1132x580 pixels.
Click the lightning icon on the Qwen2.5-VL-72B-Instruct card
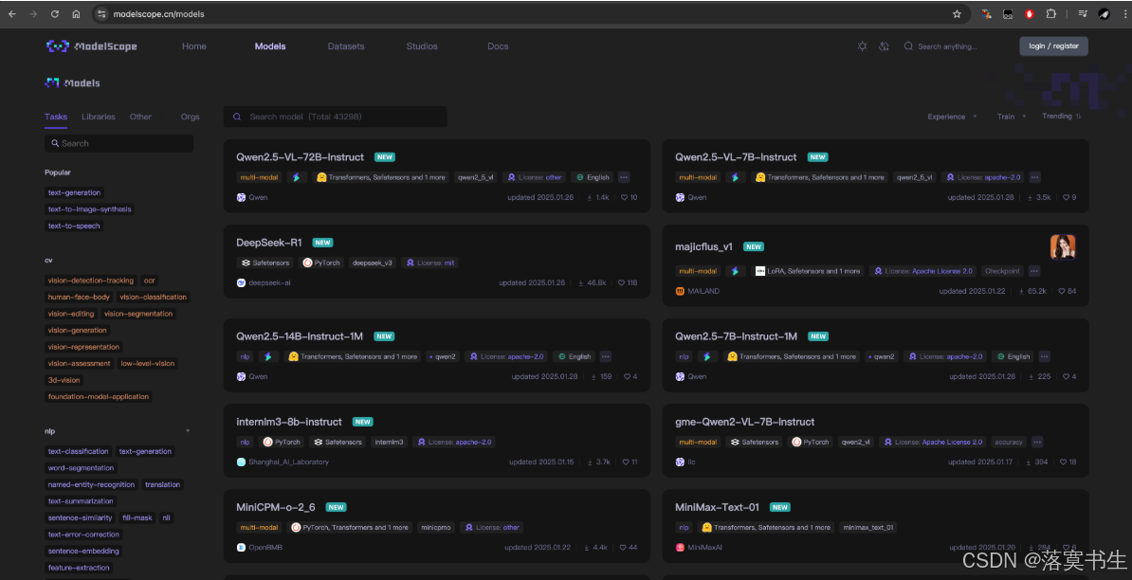pyautogui.click(x=297, y=176)
